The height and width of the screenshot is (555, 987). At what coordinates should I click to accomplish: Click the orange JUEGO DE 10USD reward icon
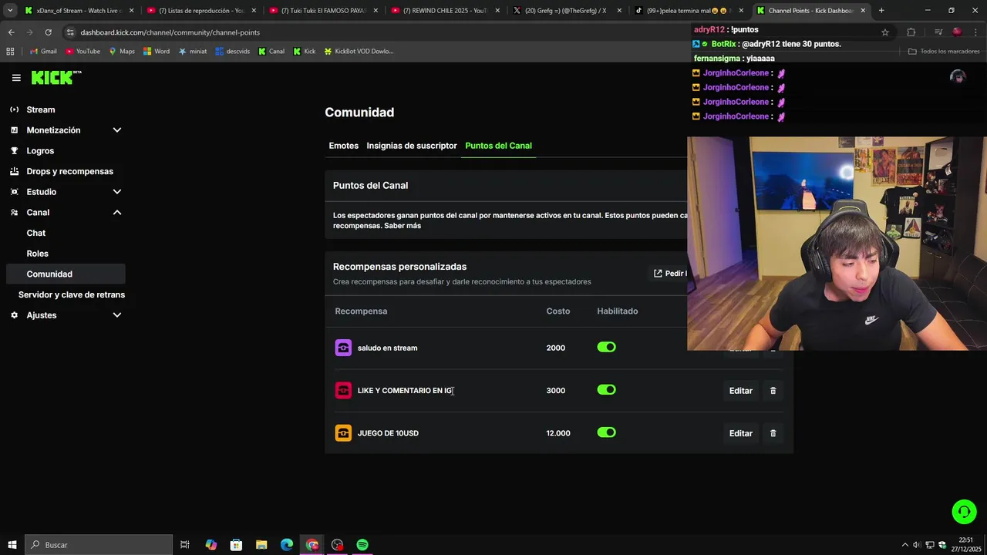tap(343, 433)
